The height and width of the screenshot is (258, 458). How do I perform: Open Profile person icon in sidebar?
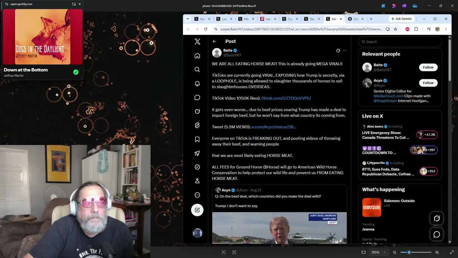coord(197,181)
